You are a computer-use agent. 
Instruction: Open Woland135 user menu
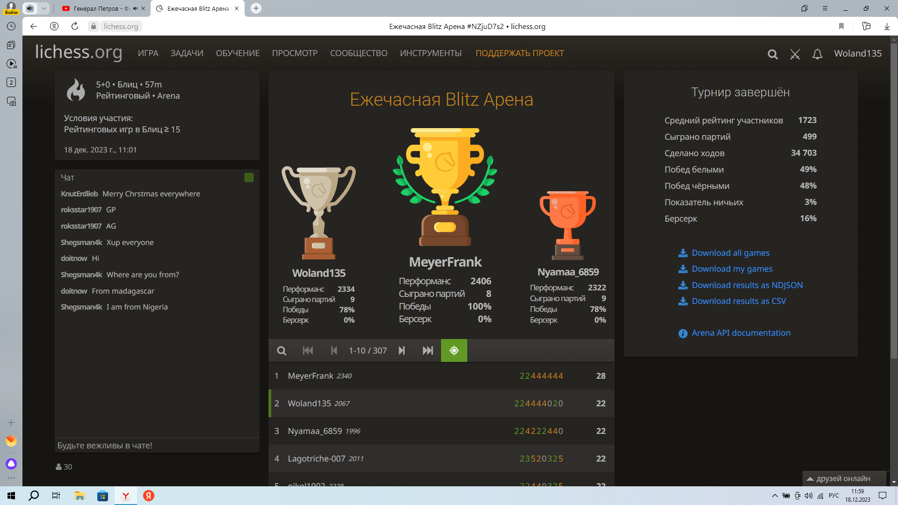[x=858, y=53]
